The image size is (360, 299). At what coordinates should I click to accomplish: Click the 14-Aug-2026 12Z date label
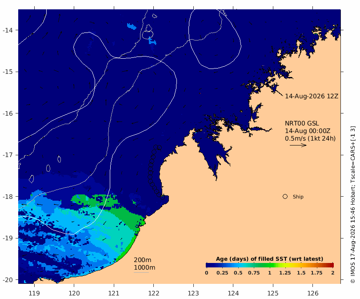[x=312, y=96]
